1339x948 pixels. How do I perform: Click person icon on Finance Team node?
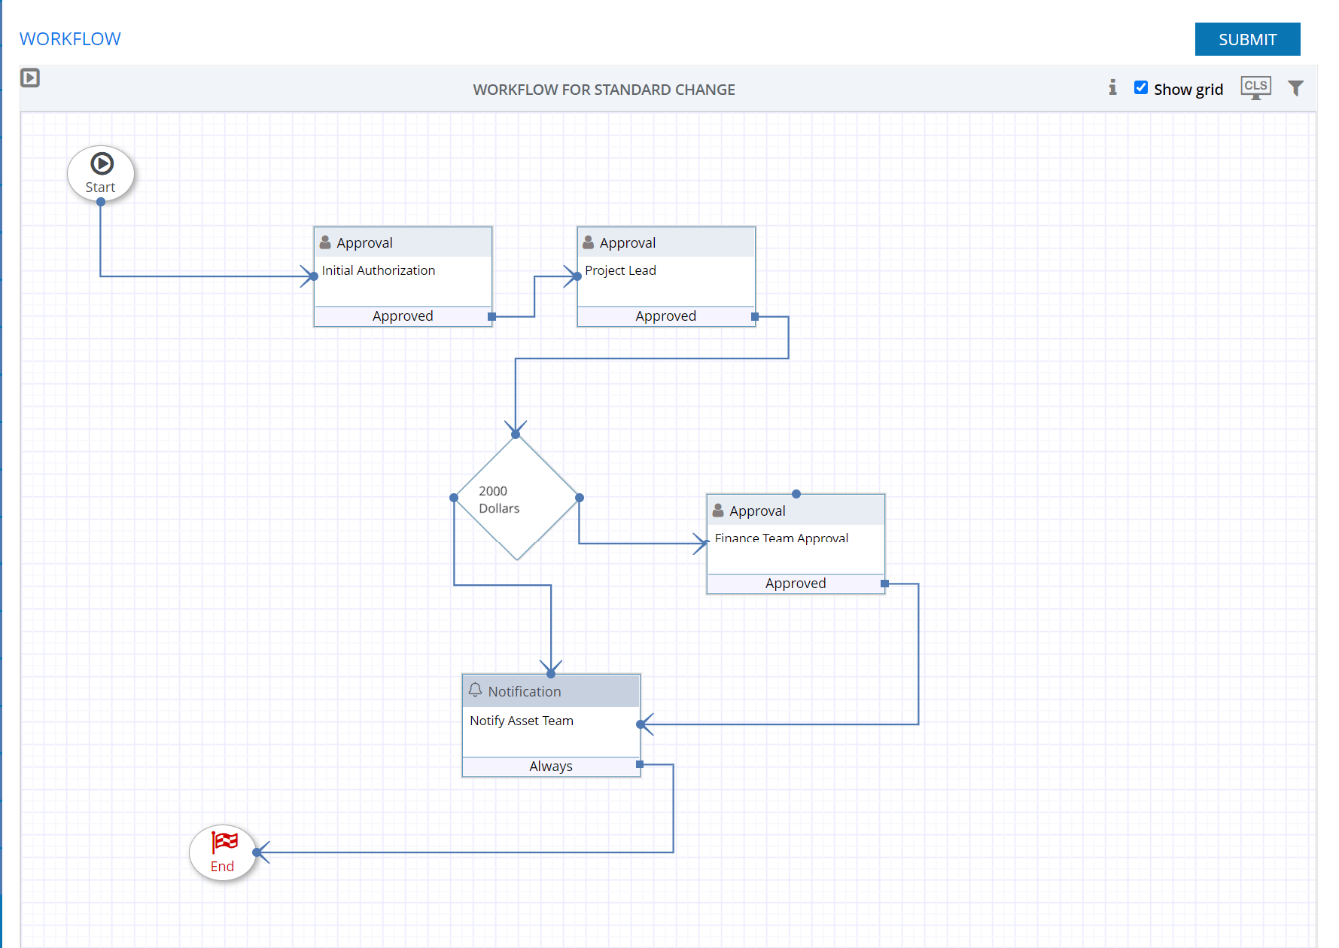coord(718,510)
